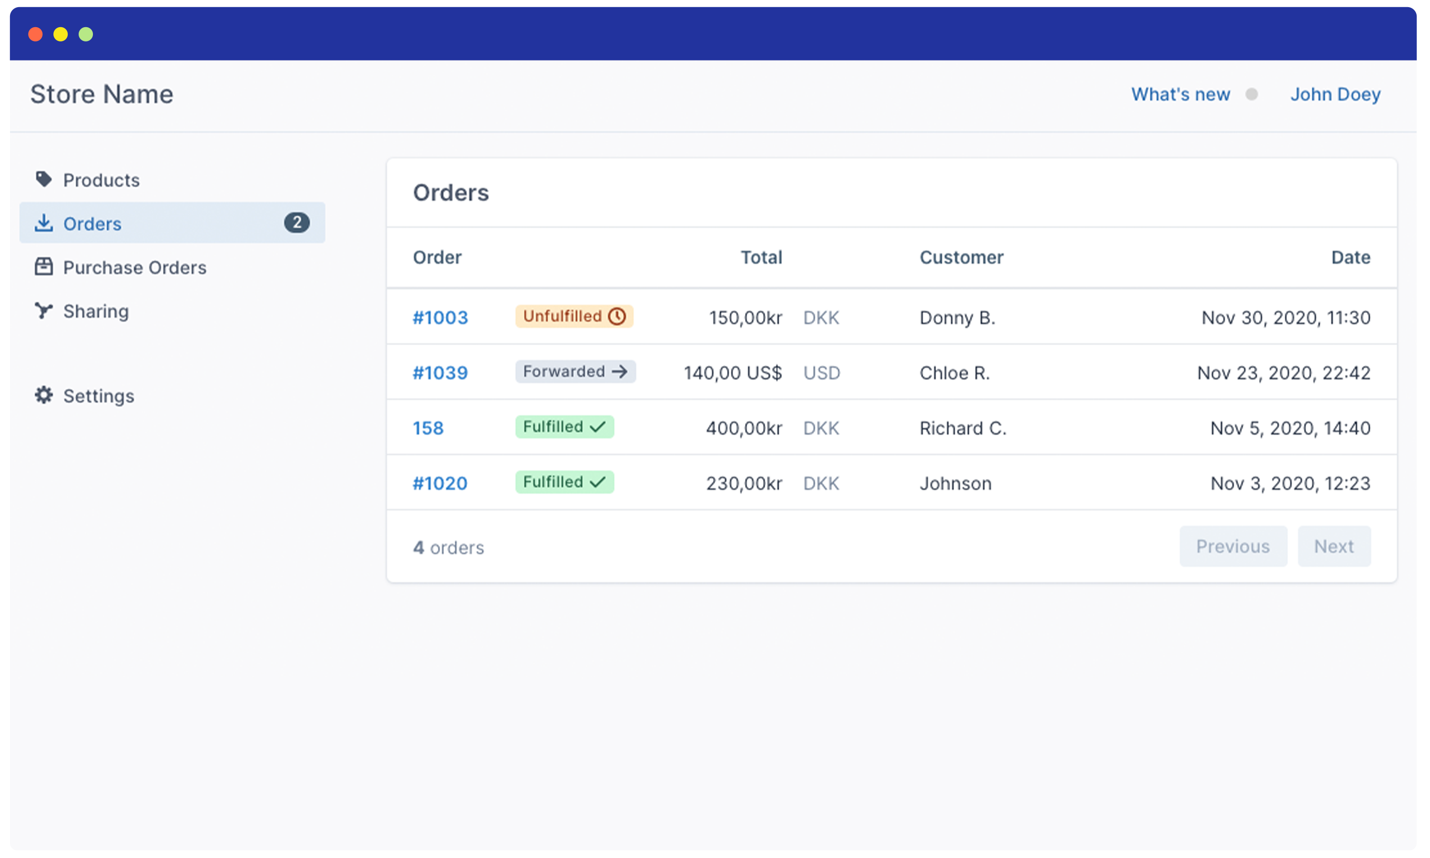Click the gray dot next to What's new
The width and height of the screenshot is (1430, 858).
coord(1251,94)
